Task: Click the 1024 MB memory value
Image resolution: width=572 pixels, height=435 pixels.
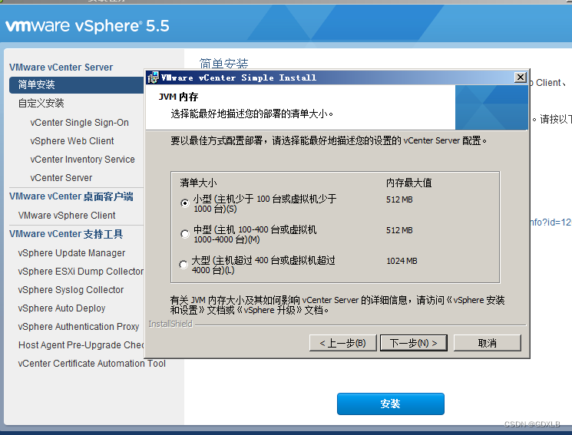Action: tap(402, 261)
